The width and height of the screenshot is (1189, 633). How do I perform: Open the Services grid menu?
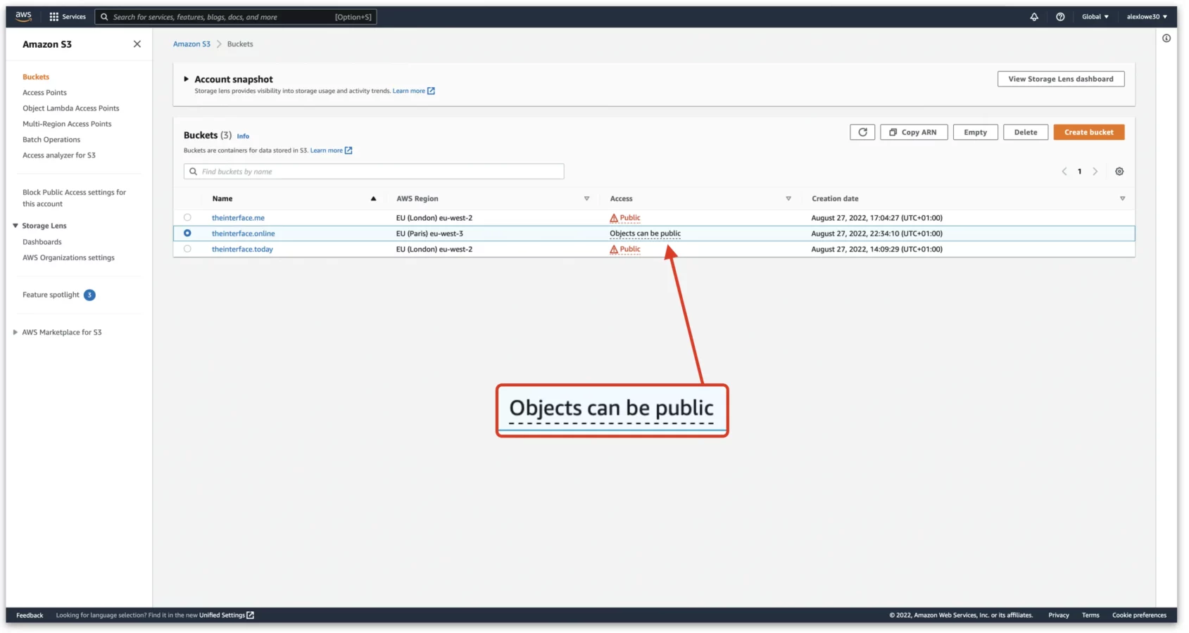(68, 16)
